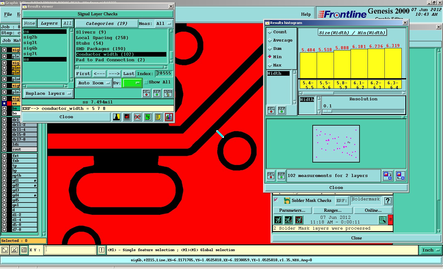This screenshot has width=443, height=269.
Task: Click REF icon next to 102 measurements
Action: pos(281,176)
